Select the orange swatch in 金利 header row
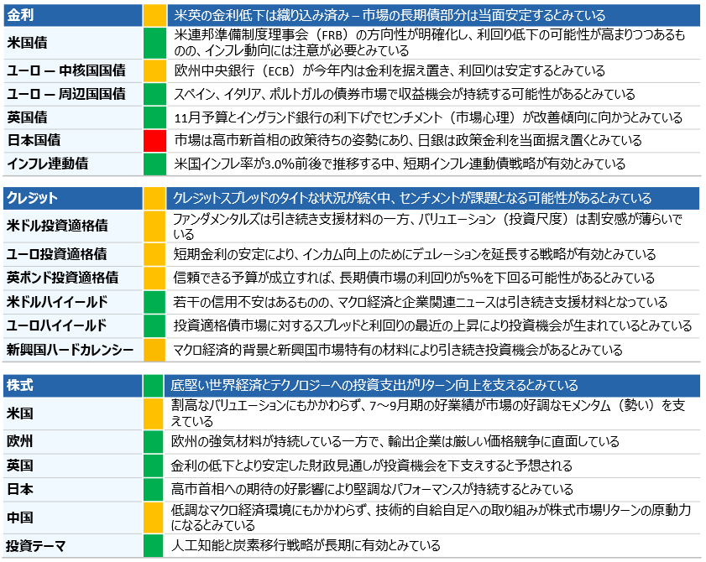This screenshot has width=706, height=562. point(155,15)
